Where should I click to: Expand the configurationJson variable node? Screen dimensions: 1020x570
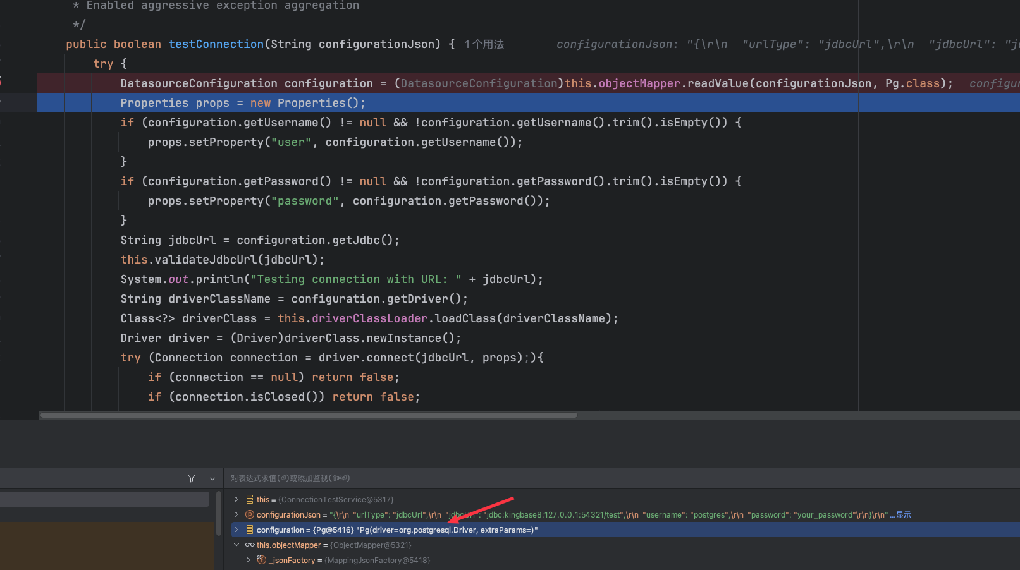237,514
